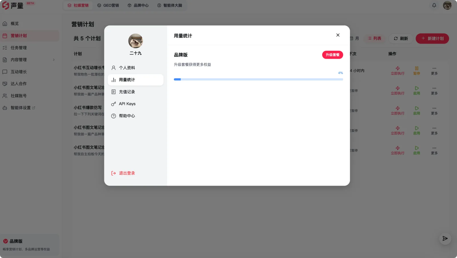
Task: Click the send paper-plane floating button
Action: pyautogui.click(x=445, y=239)
